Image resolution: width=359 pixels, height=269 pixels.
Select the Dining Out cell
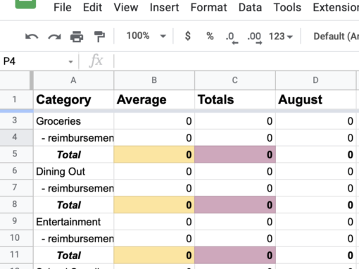[73, 171]
